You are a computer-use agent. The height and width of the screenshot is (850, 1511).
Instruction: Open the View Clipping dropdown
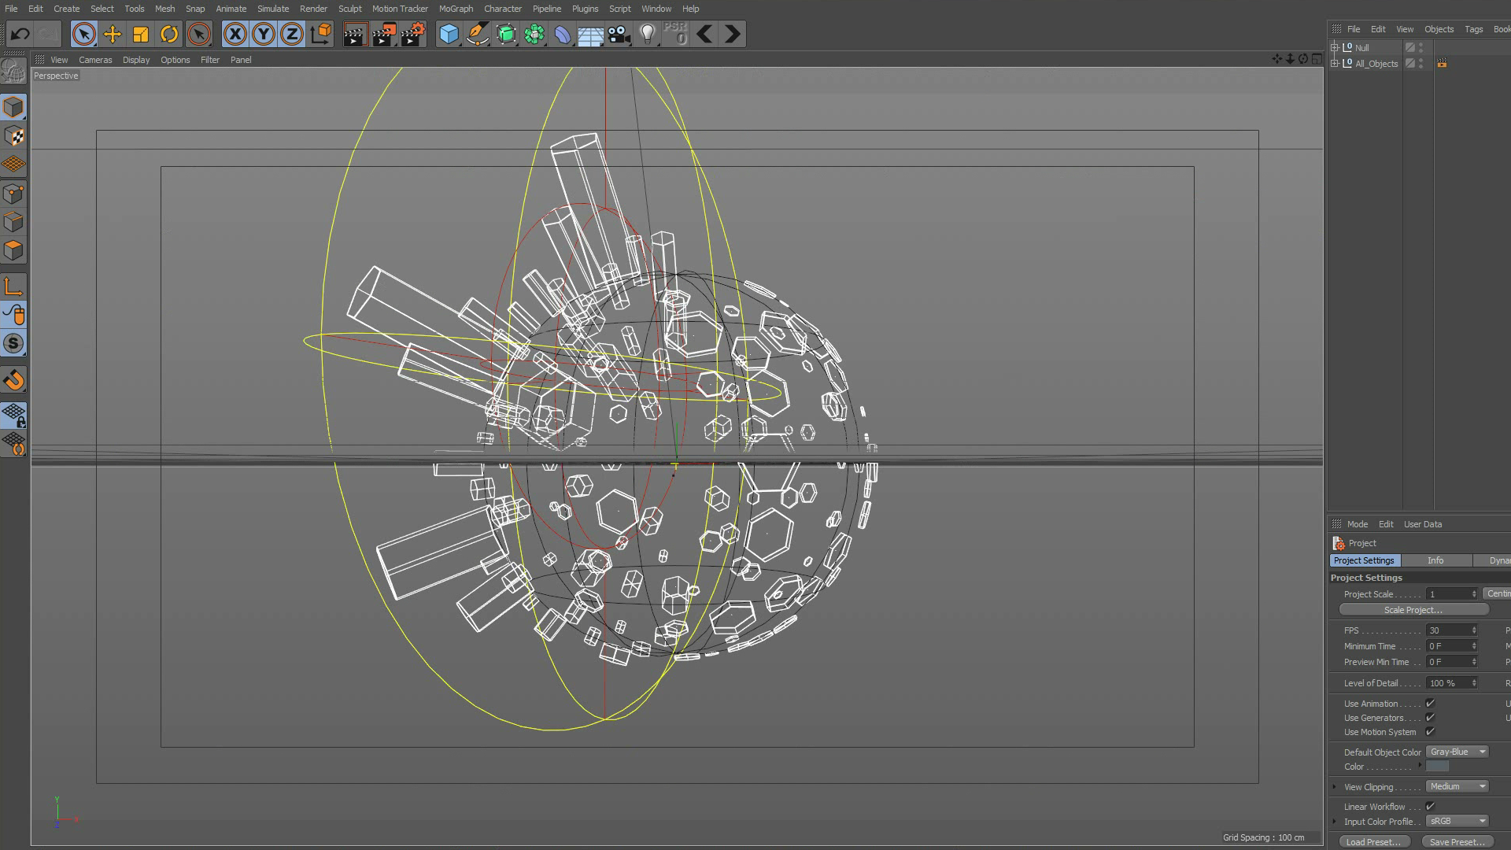click(1457, 787)
